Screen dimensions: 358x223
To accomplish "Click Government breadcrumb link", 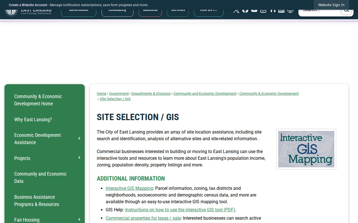I will pos(119,94).
